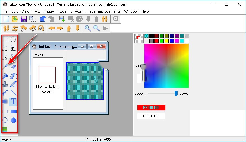This screenshot has height=142, width=246.
Task: Select the Line drawing tool
Action: click(x=13, y=93)
